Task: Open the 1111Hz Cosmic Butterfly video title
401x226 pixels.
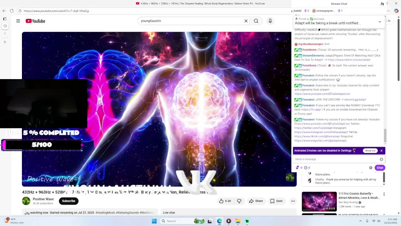Action: [359, 196]
